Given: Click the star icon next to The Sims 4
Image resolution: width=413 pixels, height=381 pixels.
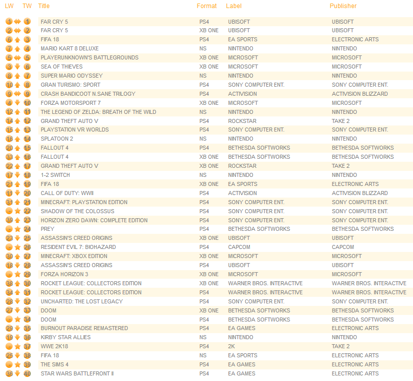Looking at the screenshot, I should (x=18, y=365).
